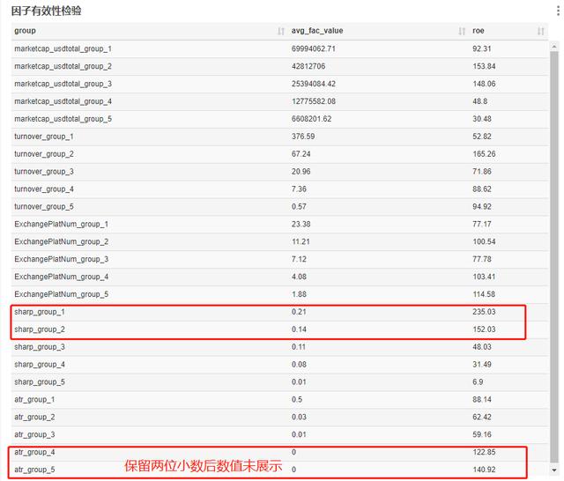Click the roe value 165.26
564x481 pixels.
tap(484, 154)
